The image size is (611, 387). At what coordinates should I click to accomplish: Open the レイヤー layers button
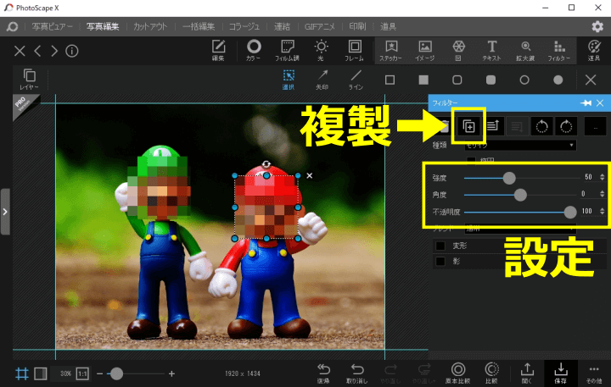coord(29,79)
